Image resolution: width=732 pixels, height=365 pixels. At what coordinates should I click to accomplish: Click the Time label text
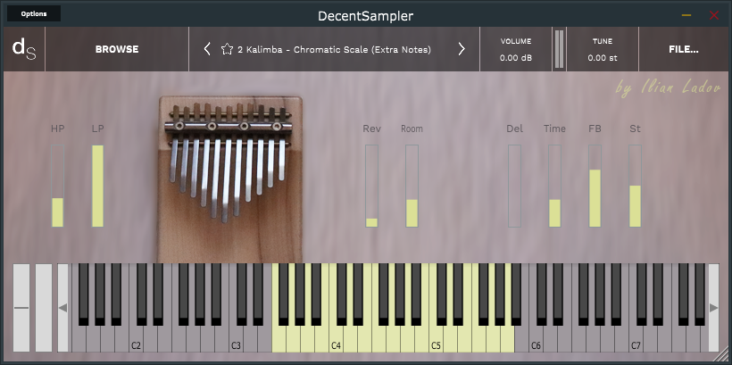tap(554, 129)
